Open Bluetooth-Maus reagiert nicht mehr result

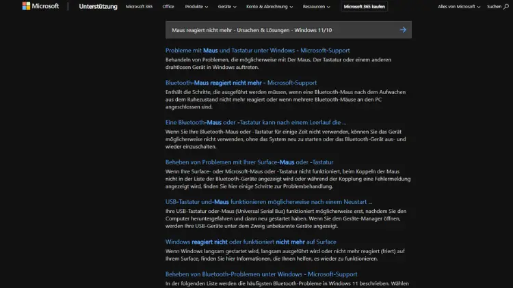click(241, 83)
